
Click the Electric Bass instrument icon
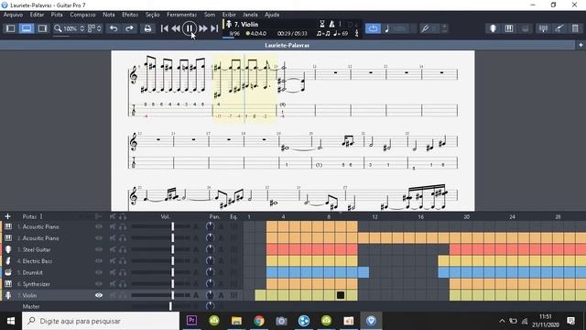pos(8,260)
